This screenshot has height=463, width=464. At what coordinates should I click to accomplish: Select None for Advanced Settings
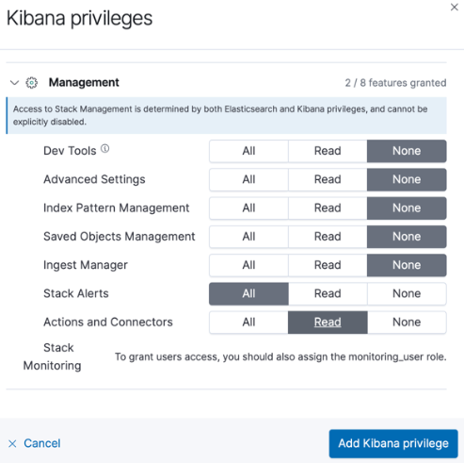(407, 180)
